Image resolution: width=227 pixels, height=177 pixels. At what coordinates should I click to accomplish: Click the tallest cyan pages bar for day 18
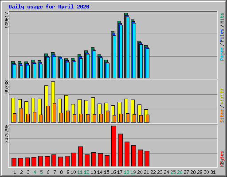point(128,47)
